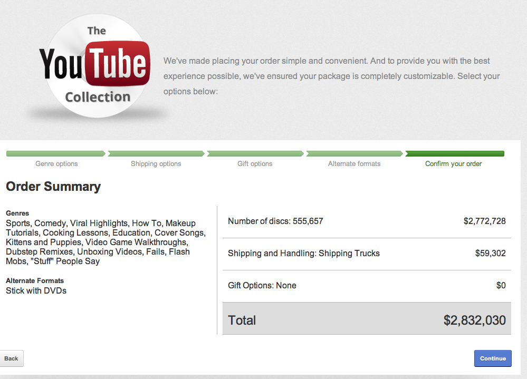This screenshot has height=379, width=527.
Task: Click the Continue button
Action: click(493, 358)
